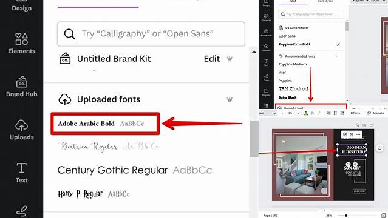Select the living room photo on canvas
The height and width of the screenshot is (218, 388).
[x=302, y=165]
